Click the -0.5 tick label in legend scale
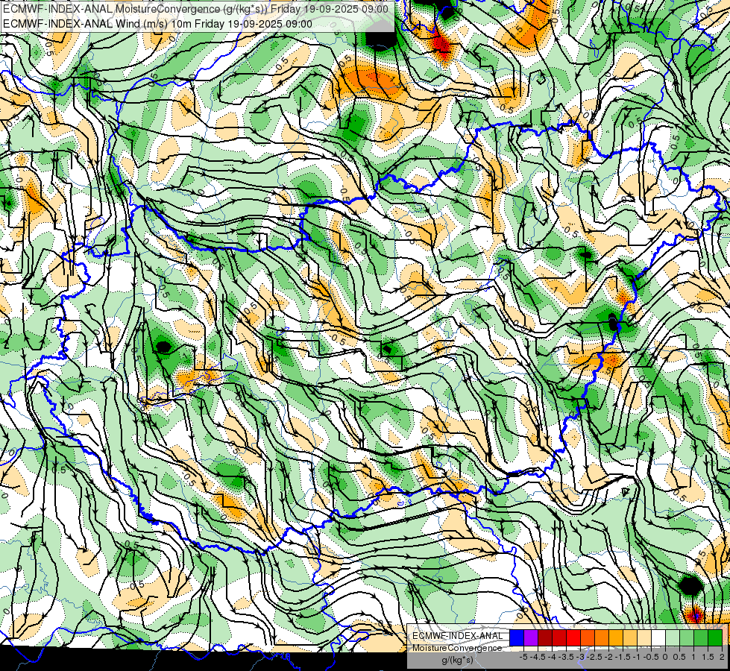The height and width of the screenshot is (671, 730). point(651,657)
